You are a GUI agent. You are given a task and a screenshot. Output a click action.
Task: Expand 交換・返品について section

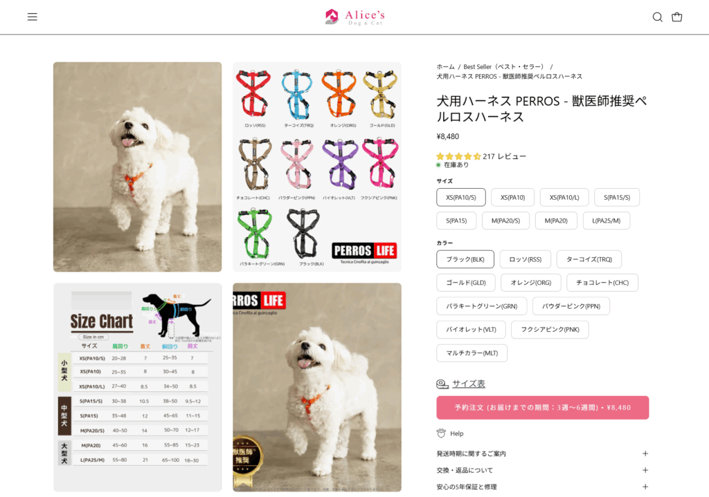[x=543, y=470]
